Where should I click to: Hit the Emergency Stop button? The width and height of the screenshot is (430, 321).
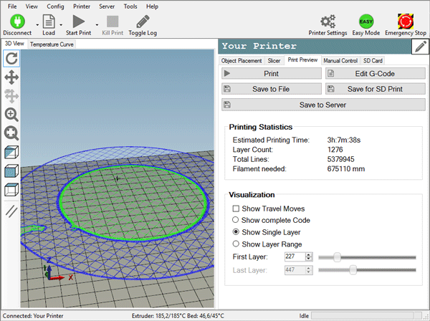tap(406, 21)
